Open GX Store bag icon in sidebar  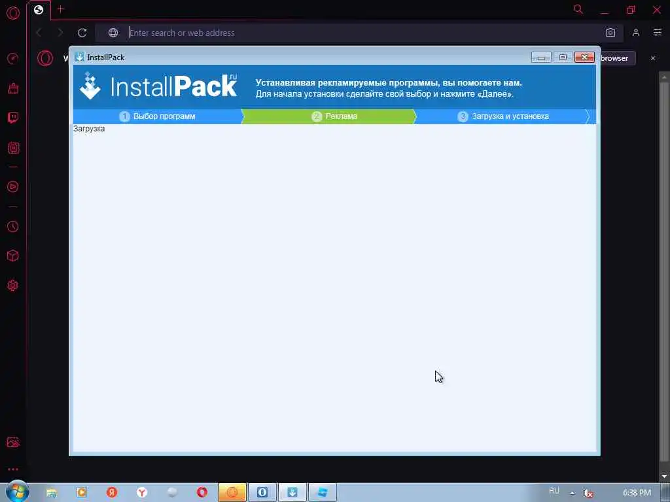13,88
